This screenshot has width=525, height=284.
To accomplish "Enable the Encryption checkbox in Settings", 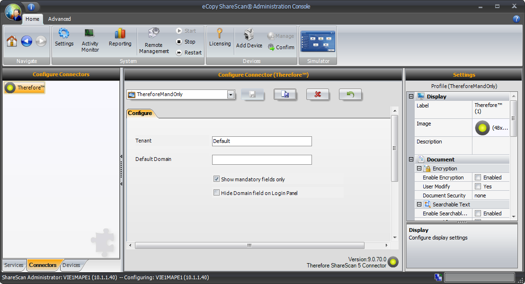I will 478,177.
